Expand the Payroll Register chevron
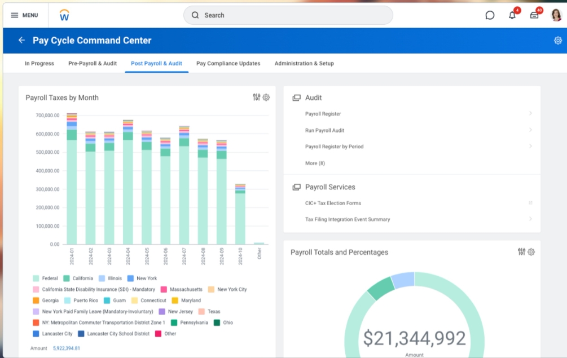 point(530,114)
